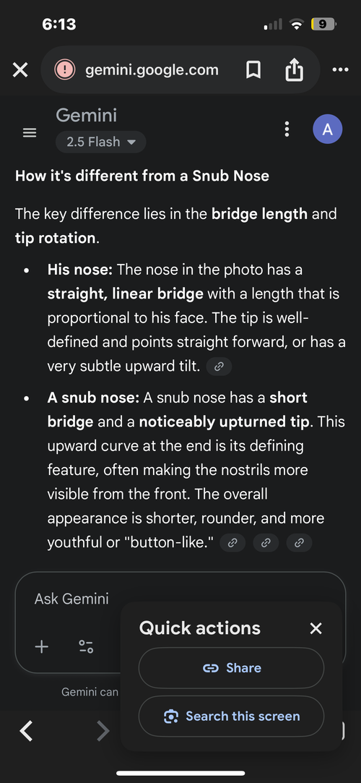This screenshot has height=783, width=361.
Task: Select Search this screen option
Action: (231, 716)
